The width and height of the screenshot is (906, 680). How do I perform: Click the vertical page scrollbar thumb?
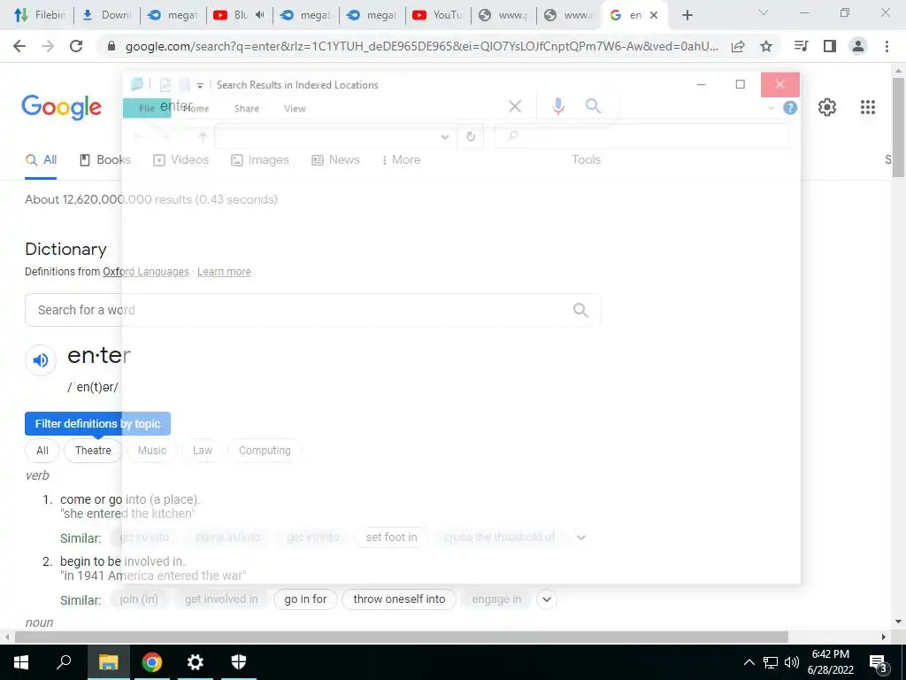(898, 127)
